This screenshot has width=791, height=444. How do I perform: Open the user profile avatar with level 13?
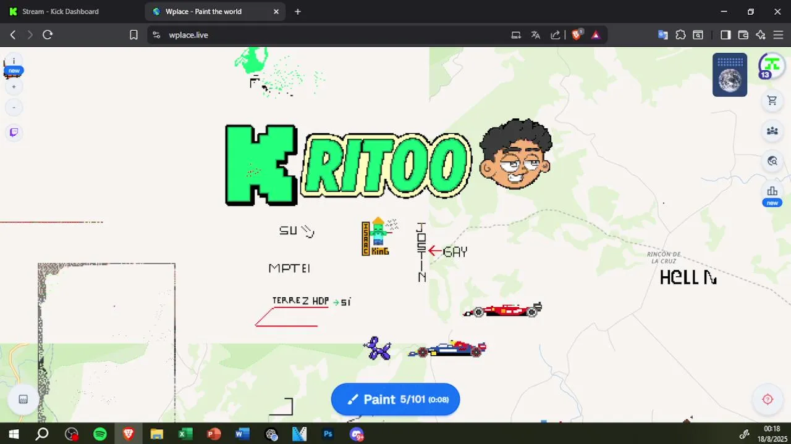(771, 66)
